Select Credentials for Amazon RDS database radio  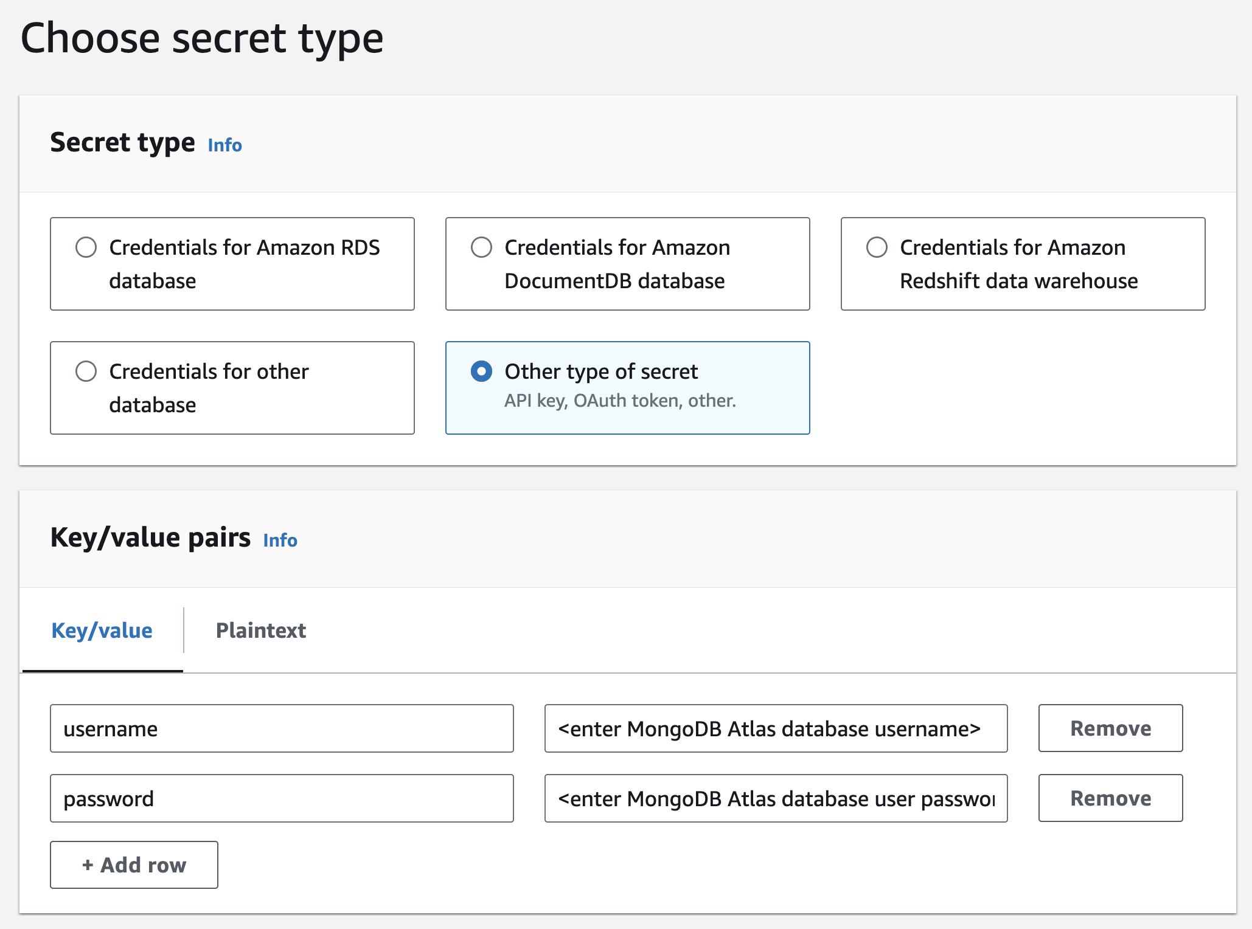[86, 247]
